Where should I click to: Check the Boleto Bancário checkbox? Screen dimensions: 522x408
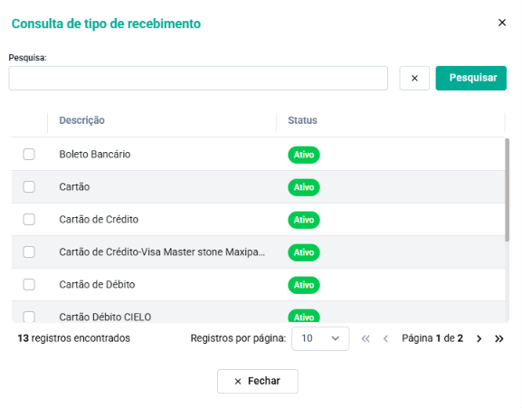29,155
